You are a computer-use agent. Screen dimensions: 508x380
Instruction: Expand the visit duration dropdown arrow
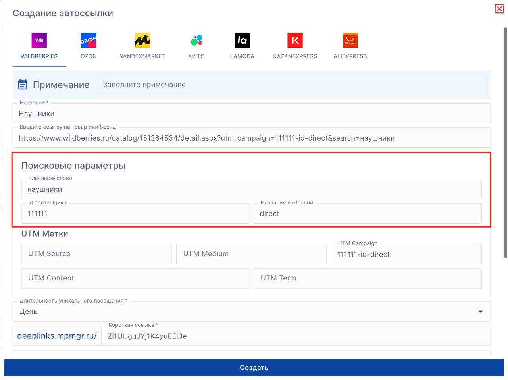(481, 312)
